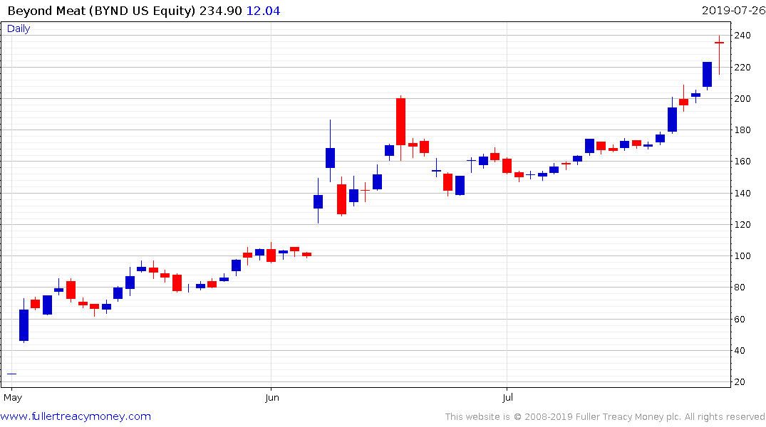Click the 180 y-axis price label

[x=742, y=130]
